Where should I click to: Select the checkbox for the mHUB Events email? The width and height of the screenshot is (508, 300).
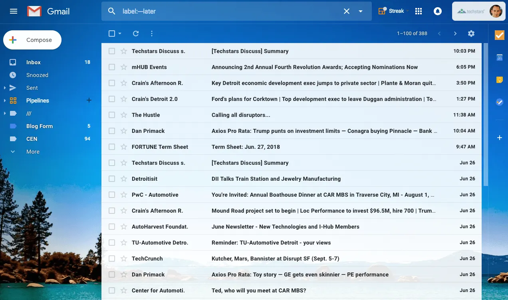click(x=111, y=67)
